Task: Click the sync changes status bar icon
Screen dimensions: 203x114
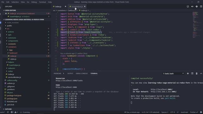Action: point(8,112)
